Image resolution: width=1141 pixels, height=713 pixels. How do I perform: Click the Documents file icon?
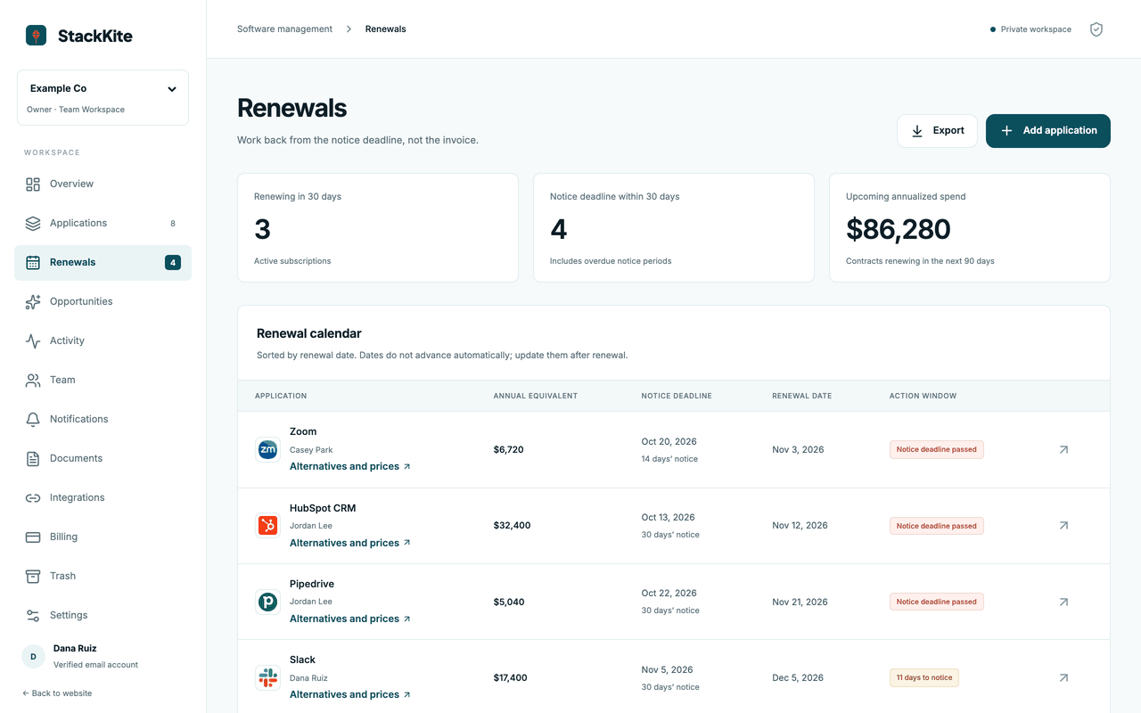coord(33,459)
